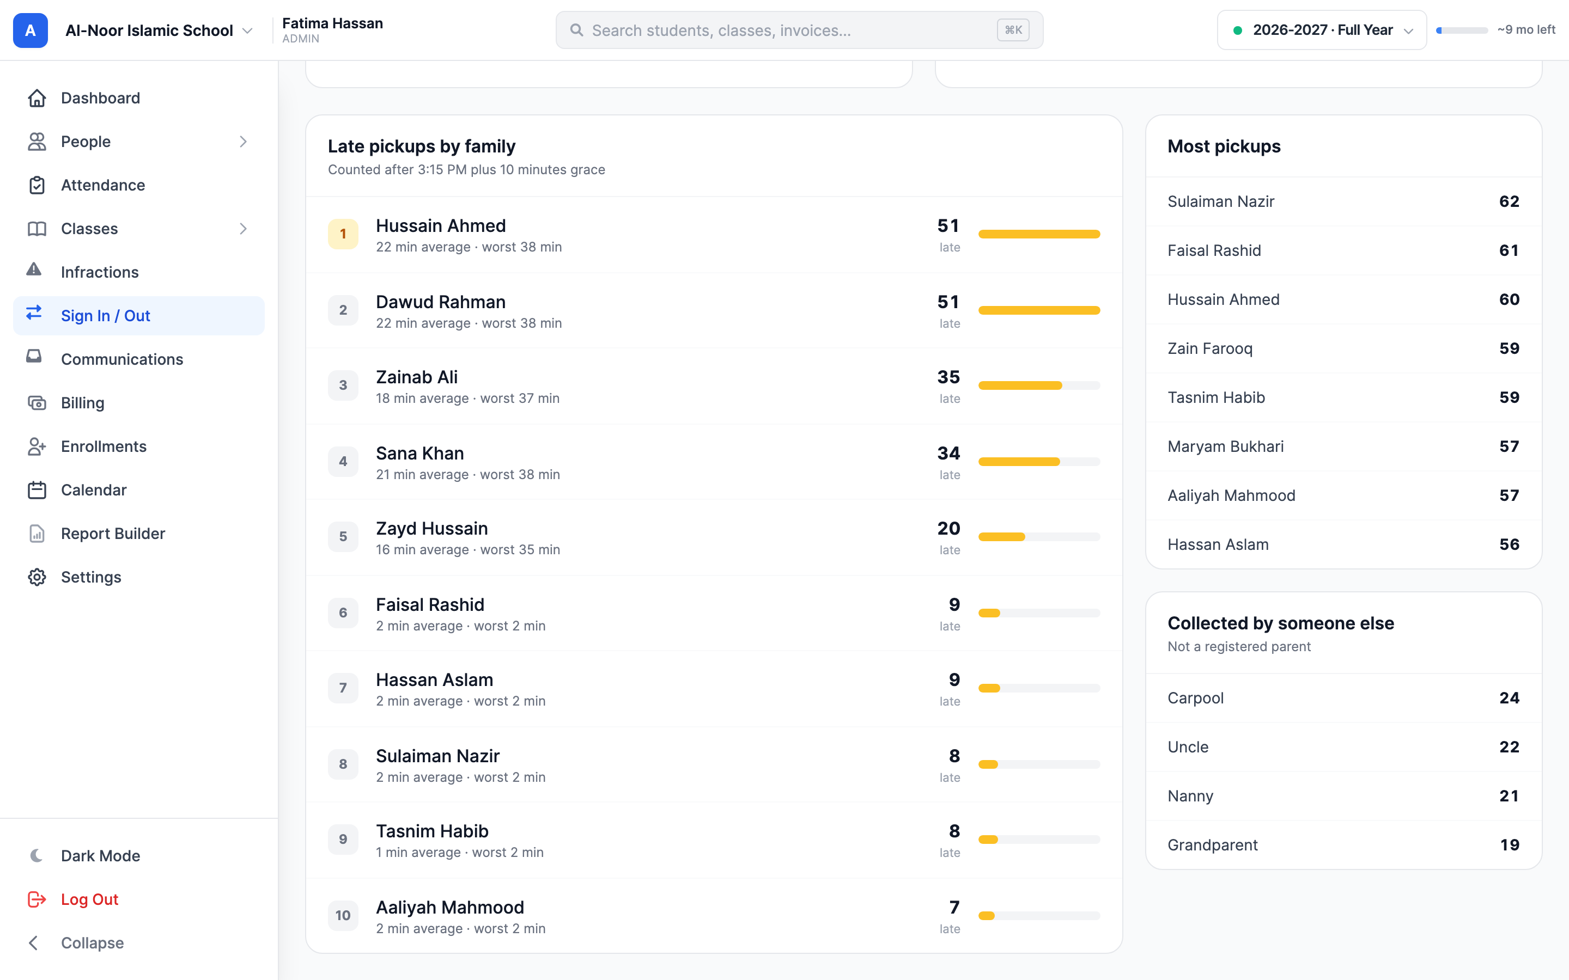Viewport: 1569px width, 980px height.
Task: Click the Report Builder document icon
Action: [37, 534]
